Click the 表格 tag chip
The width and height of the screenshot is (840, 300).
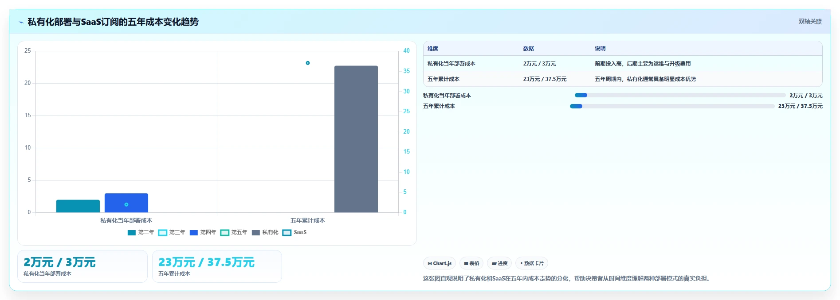471,263
